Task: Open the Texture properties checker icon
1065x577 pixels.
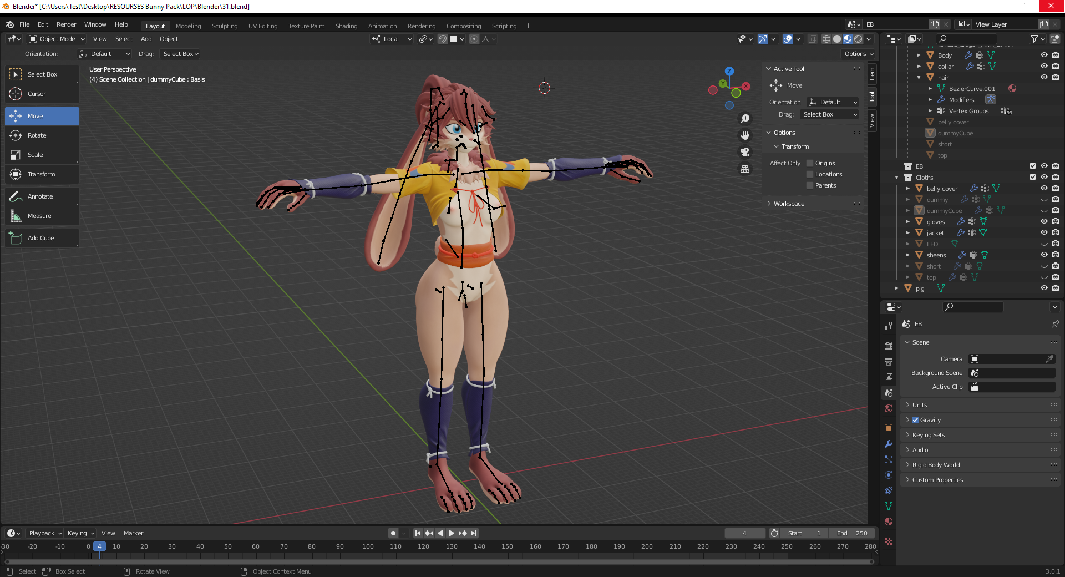Action: (x=889, y=541)
